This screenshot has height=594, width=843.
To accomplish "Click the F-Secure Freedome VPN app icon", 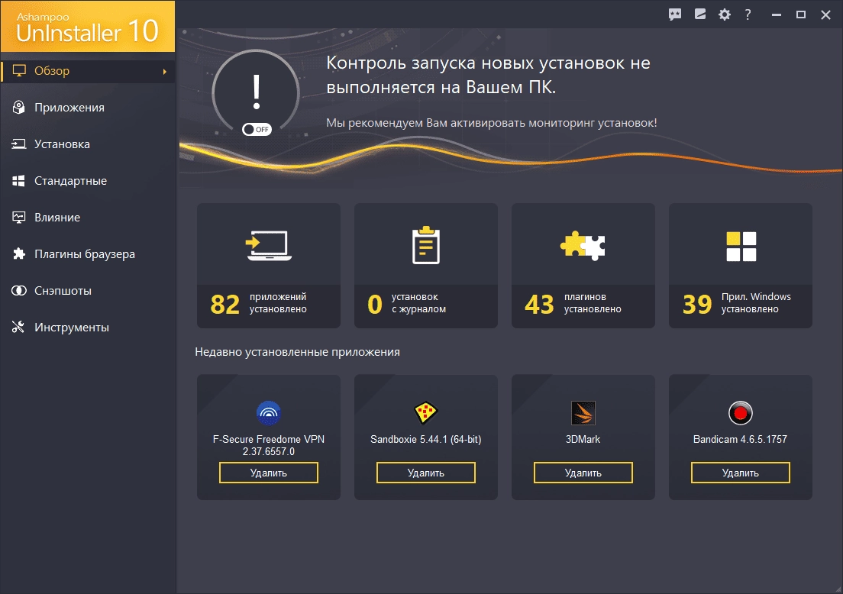I will point(269,413).
